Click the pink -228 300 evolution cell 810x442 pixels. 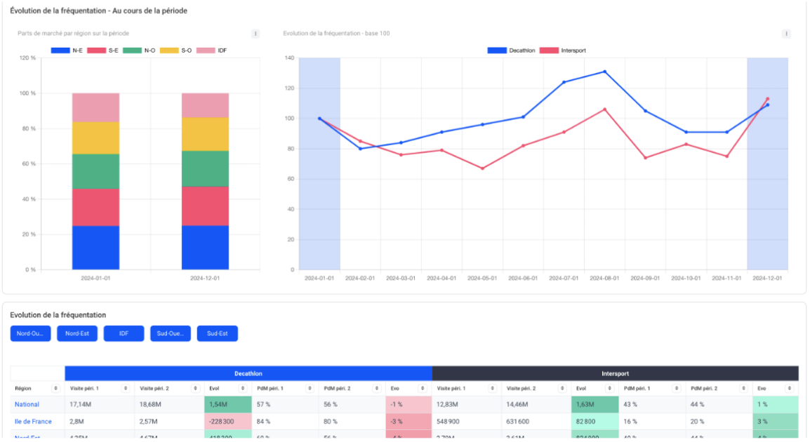coord(228,422)
